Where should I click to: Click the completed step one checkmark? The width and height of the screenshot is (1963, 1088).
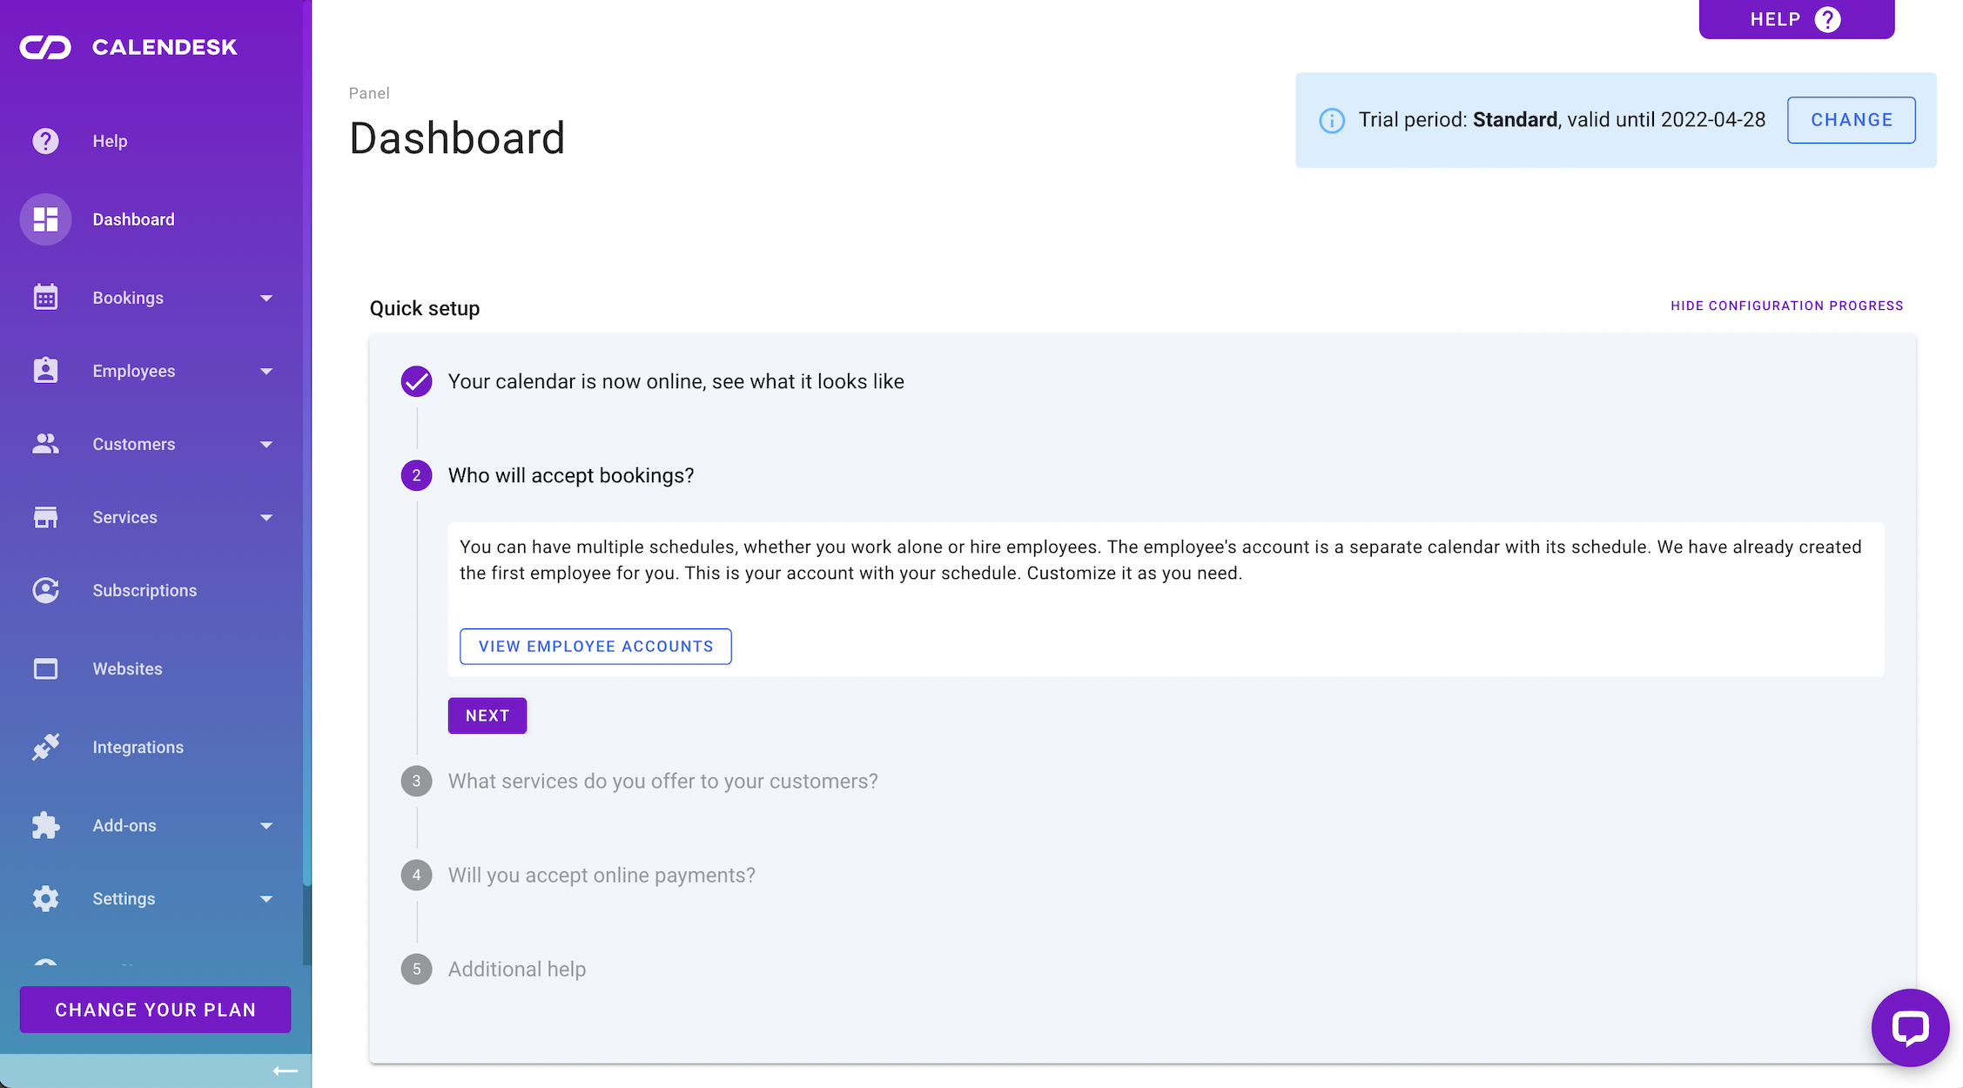tap(416, 381)
